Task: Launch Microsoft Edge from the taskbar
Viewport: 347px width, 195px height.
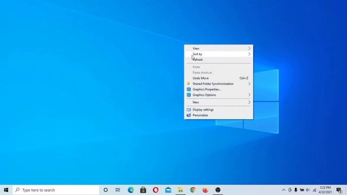Action: [x=131, y=190]
